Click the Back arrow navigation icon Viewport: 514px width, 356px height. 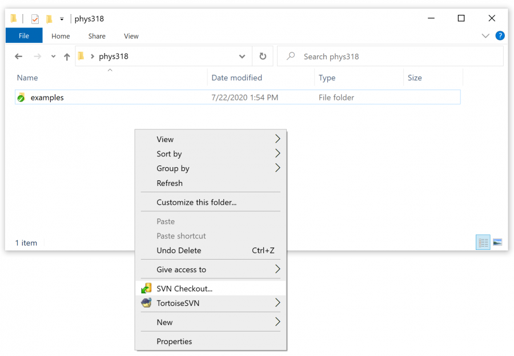tap(18, 56)
